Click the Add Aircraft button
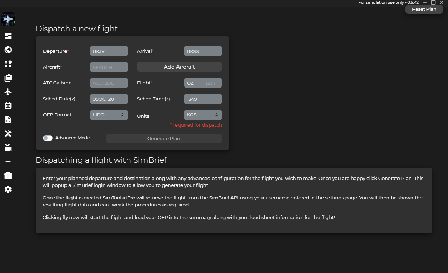Screen dimensions: 448x273 click(180, 67)
